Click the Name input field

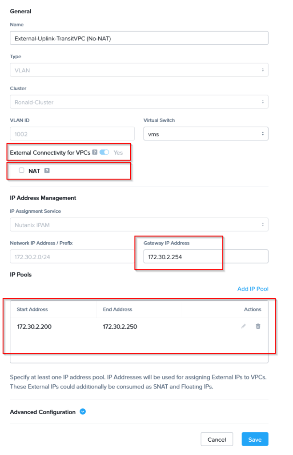[139, 38]
